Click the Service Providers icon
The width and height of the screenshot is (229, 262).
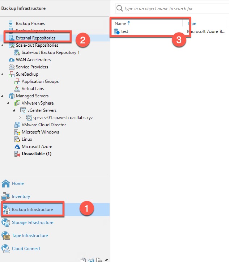pyautogui.click(x=11, y=67)
